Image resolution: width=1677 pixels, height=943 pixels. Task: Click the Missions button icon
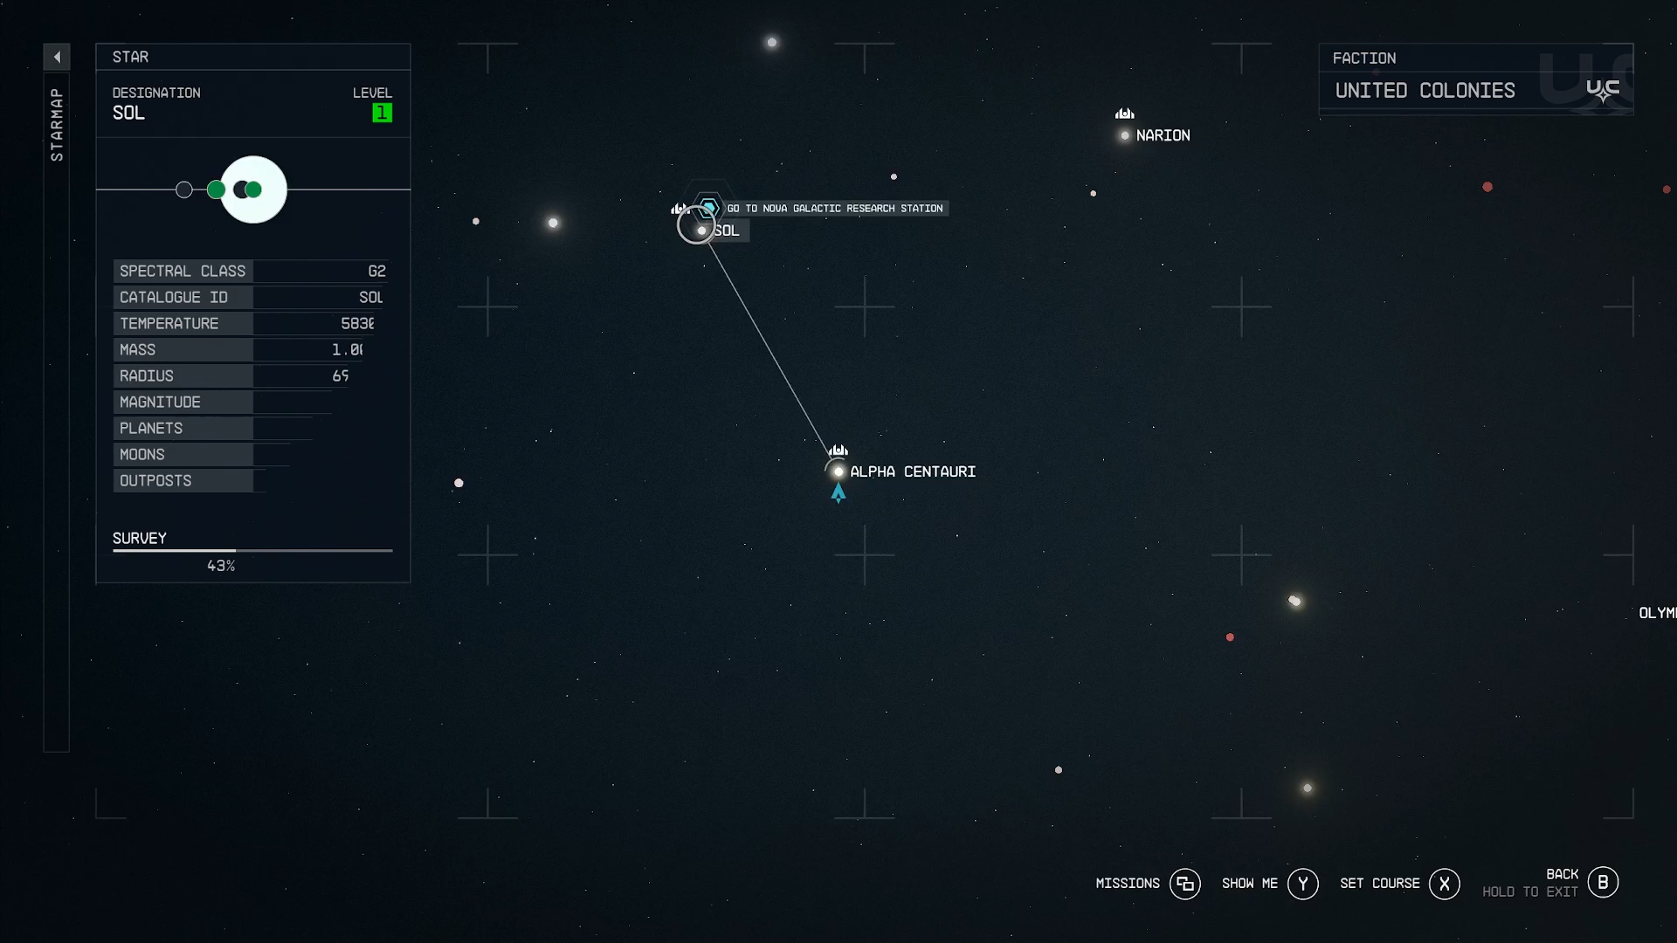coord(1185,882)
